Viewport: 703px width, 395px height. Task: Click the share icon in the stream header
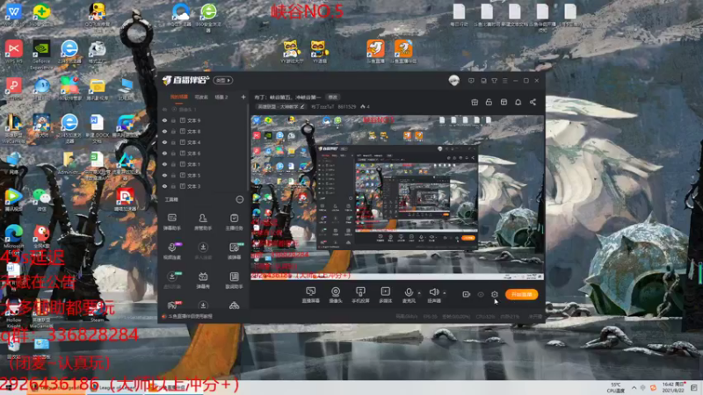533,103
